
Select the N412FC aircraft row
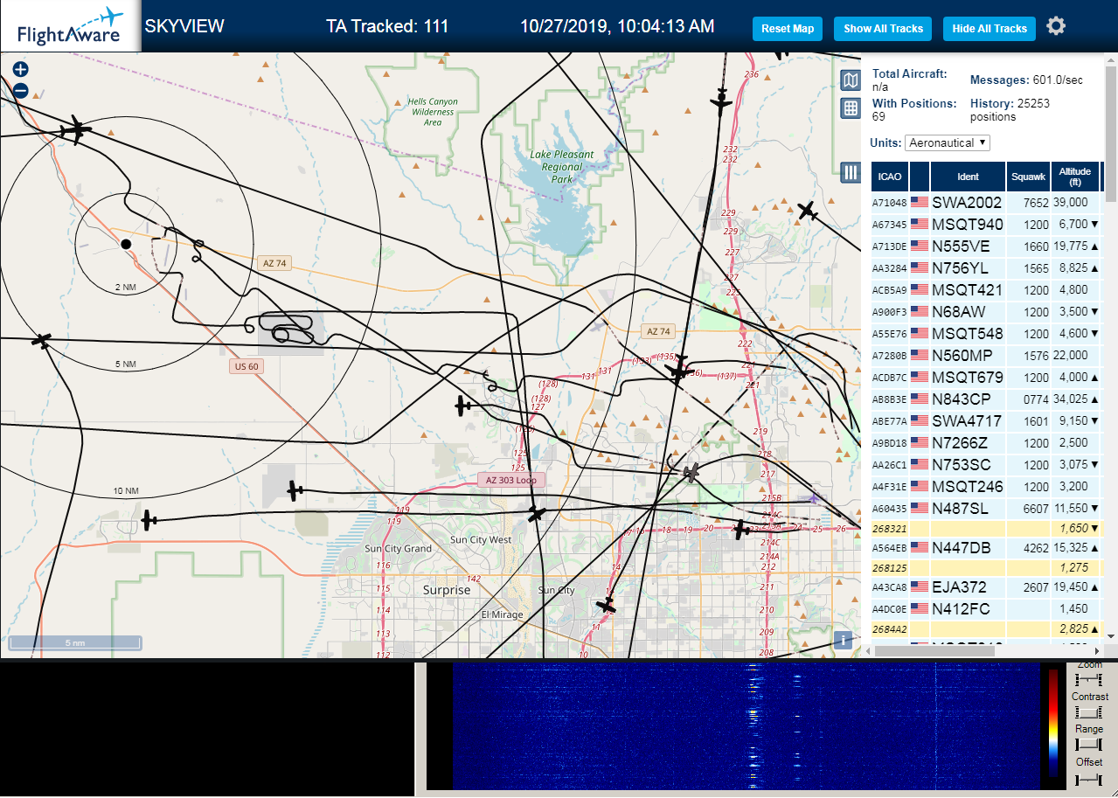point(986,608)
